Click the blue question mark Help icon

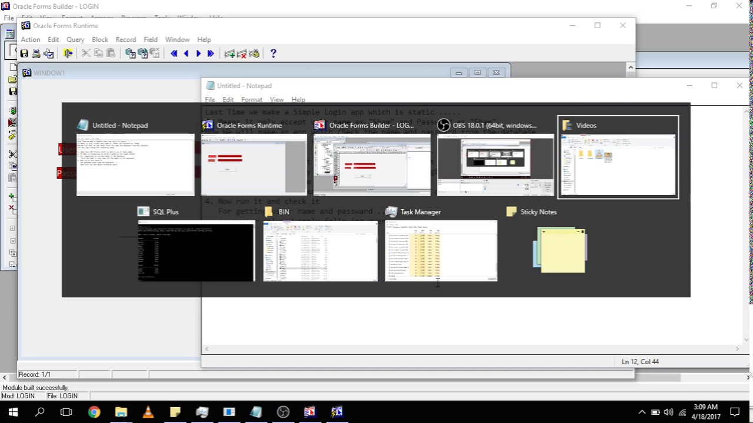[273, 53]
